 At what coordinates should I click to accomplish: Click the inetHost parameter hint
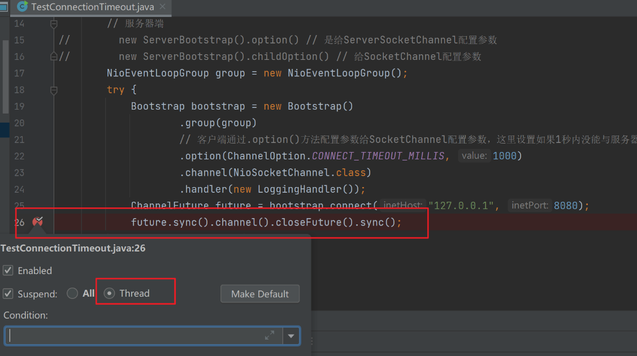click(x=402, y=206)
